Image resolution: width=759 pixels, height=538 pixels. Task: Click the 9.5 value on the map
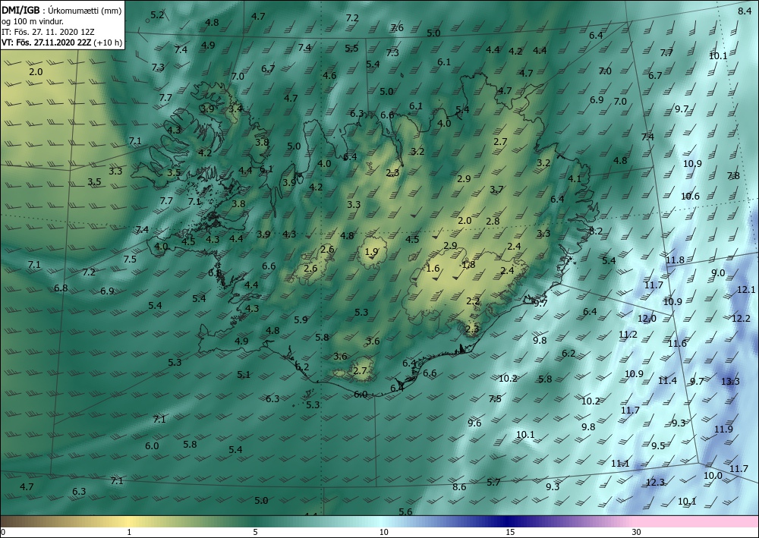pyautogui.click(x=658, y=445)
